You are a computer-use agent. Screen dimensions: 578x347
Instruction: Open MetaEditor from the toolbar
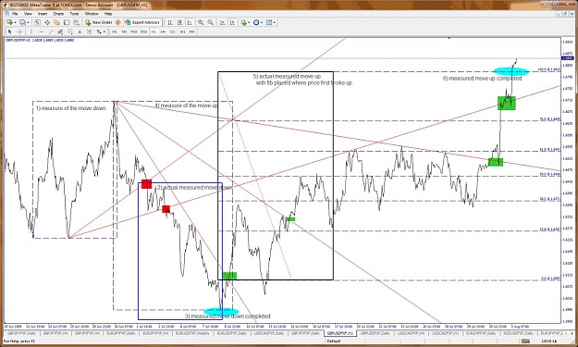[118, 22]
